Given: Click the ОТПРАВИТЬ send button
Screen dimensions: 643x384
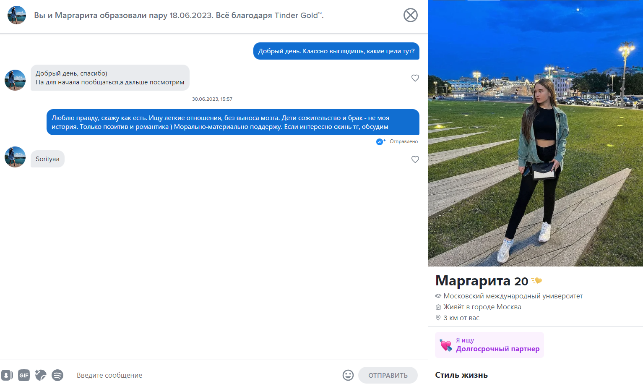Looking at the screenshot, I should point(388,375).
